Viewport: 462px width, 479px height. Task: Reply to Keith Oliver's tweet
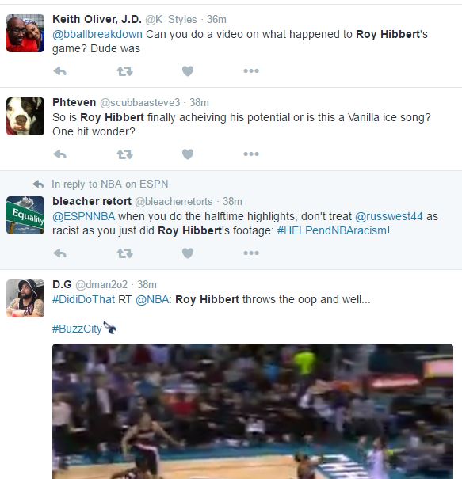click(60, 71)
